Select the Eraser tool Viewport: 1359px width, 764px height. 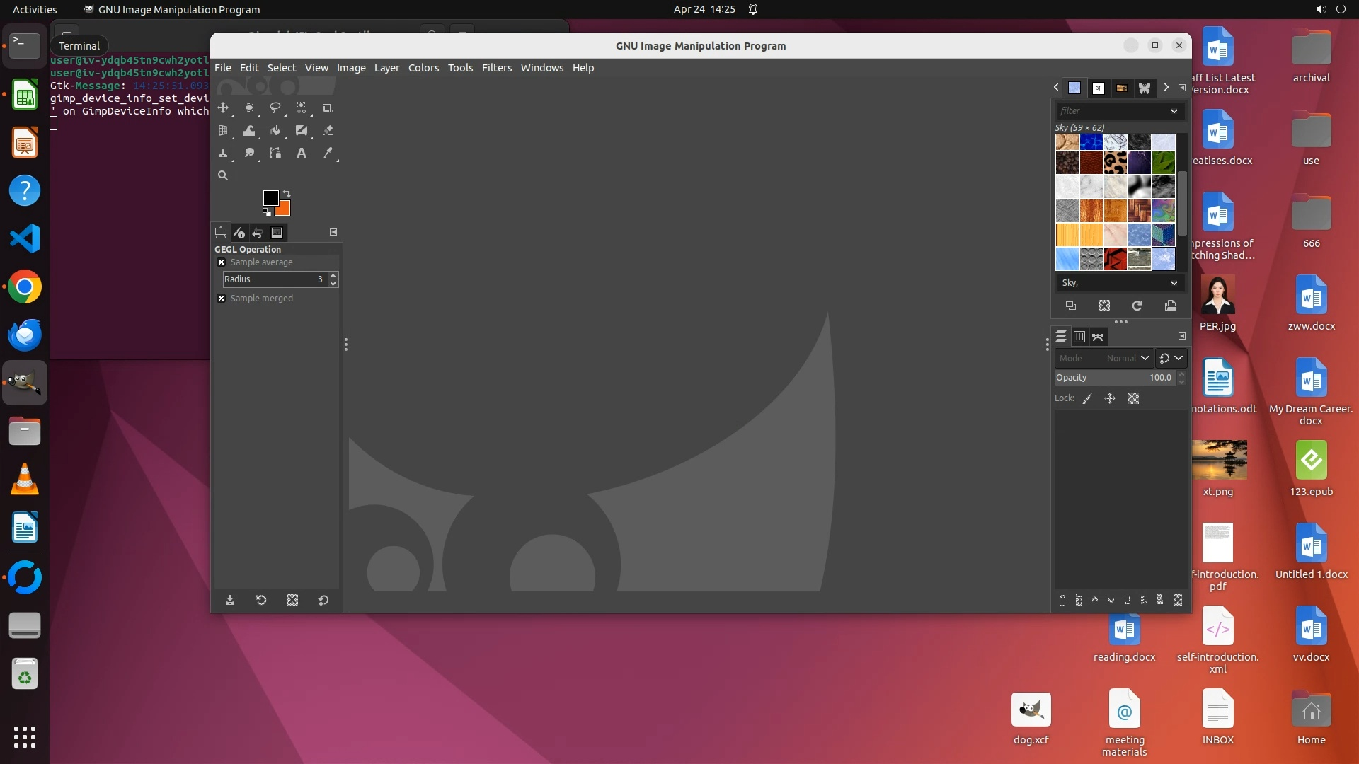pyautogui.click(x=327, y=130)
